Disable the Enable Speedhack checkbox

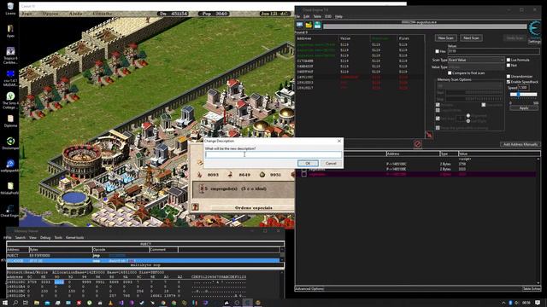pyautogui.click(x=509, y=82)
